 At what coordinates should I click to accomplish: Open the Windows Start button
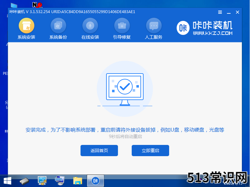point(7,181)
